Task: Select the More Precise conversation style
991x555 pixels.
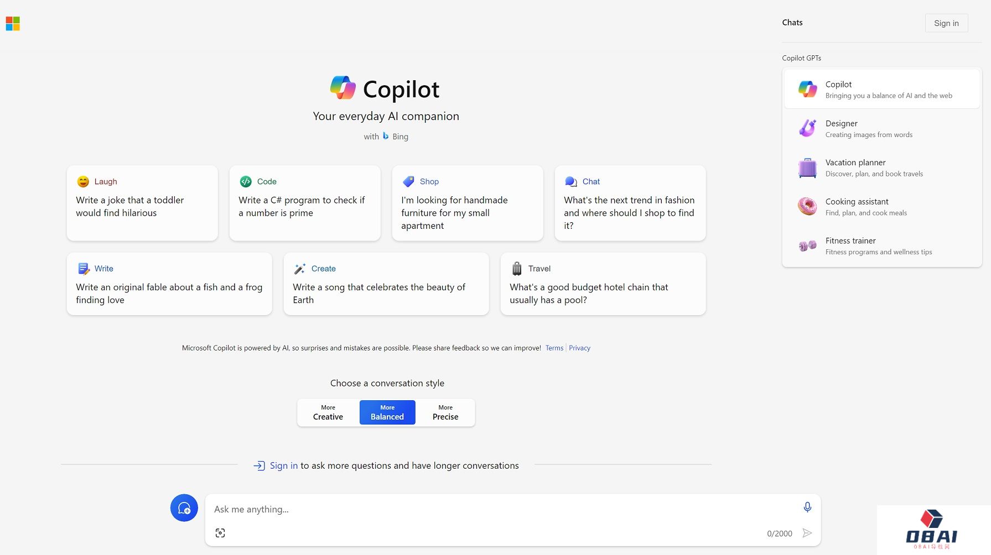Action: pos(445,412)
